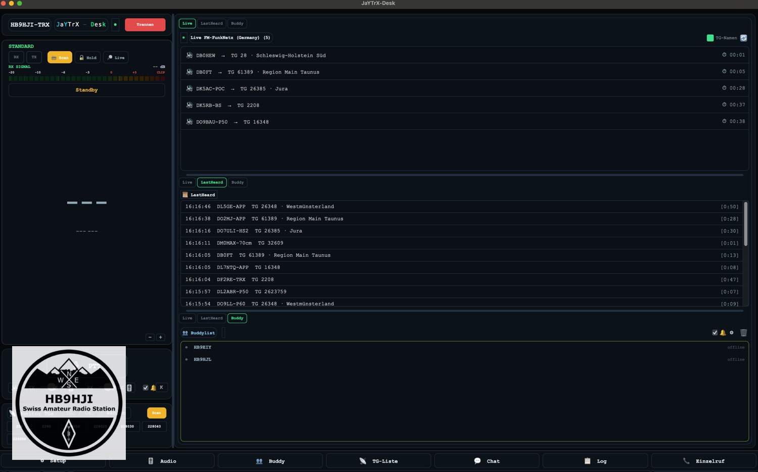The height and width of the screenshot is (472, 758).
Task: Select buddy HB9HJL in the buddy list
Action: (464, 359)
